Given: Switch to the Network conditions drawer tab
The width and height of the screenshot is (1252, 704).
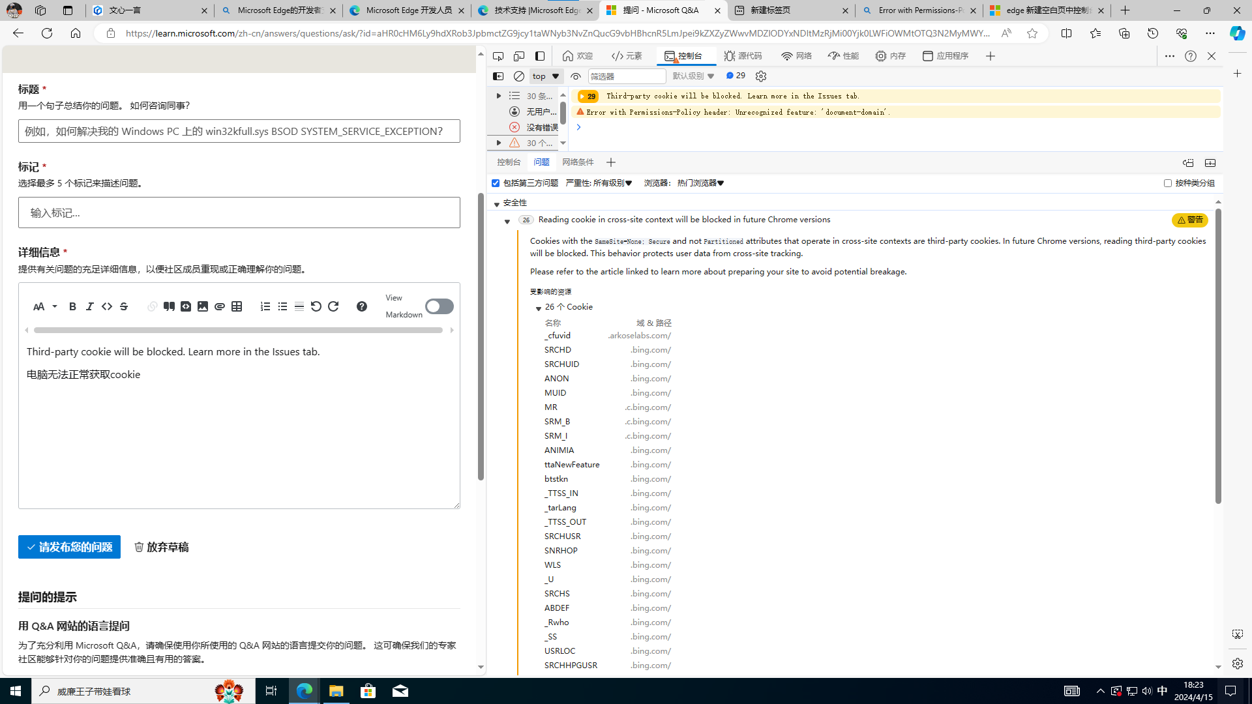Looking at the screenshot, I should [578, 162].
